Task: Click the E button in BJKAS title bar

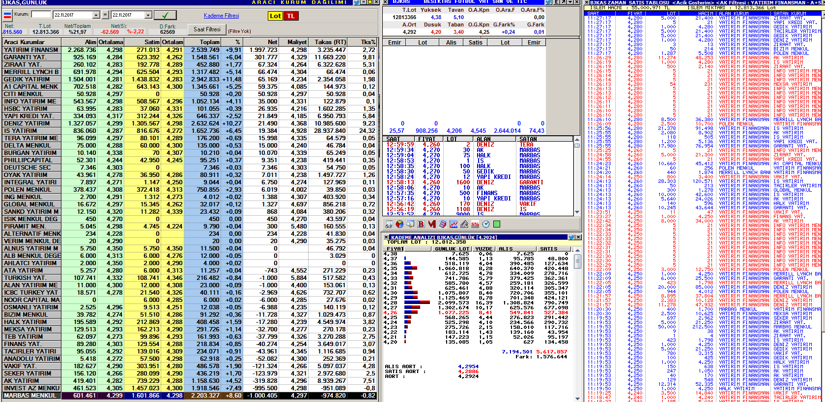Action: (557, 2)
